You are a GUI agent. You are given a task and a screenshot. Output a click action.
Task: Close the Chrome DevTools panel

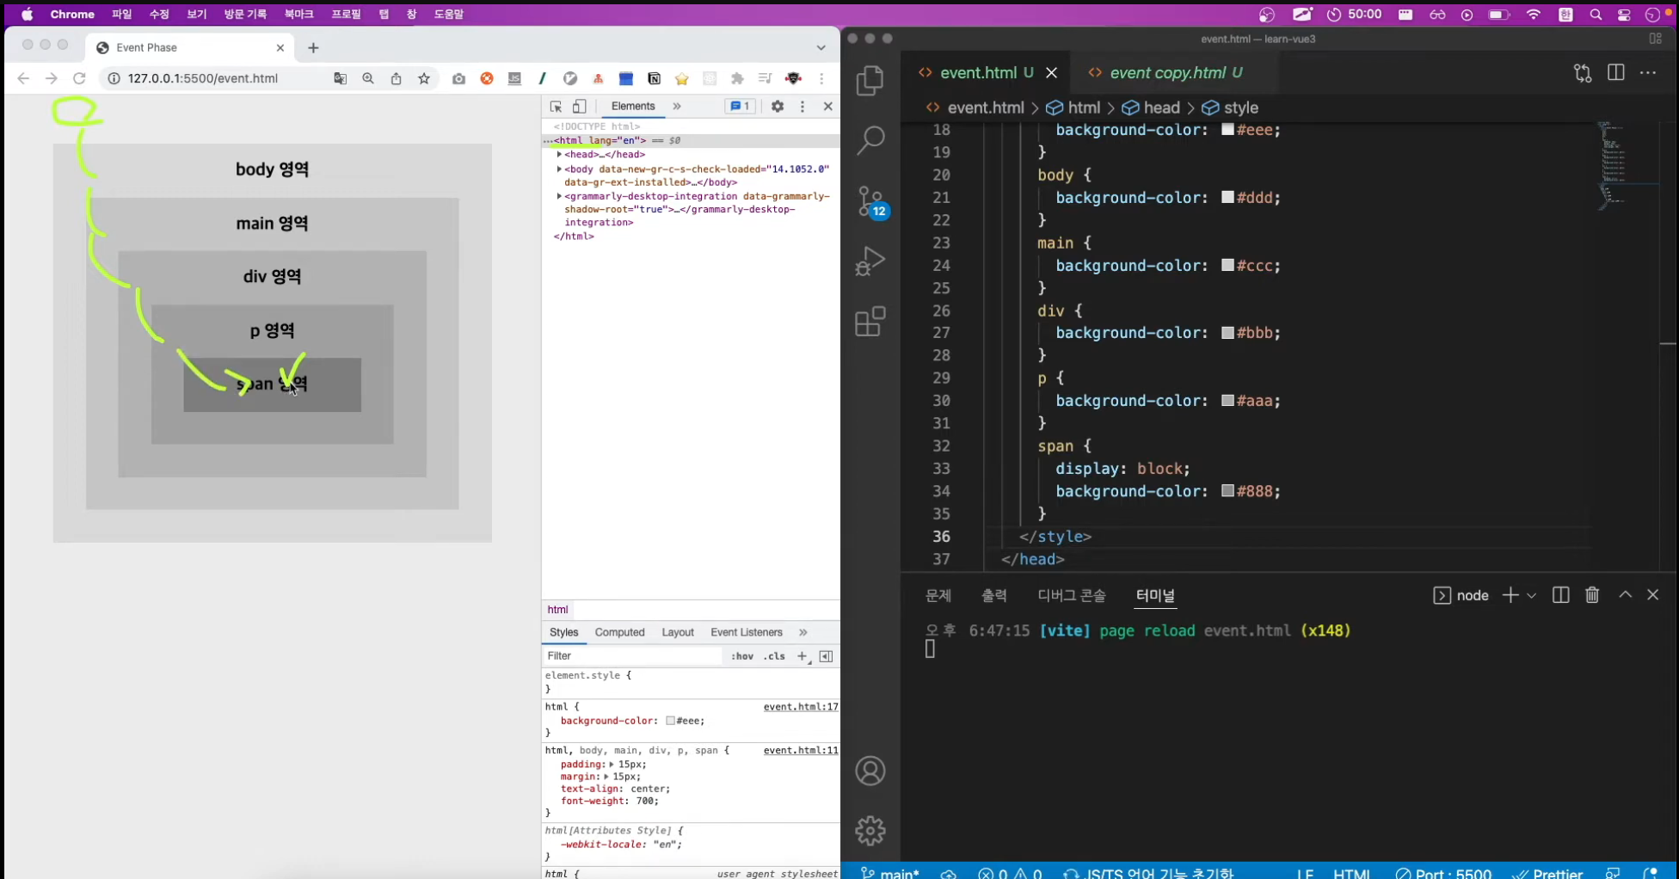point(828,107)
